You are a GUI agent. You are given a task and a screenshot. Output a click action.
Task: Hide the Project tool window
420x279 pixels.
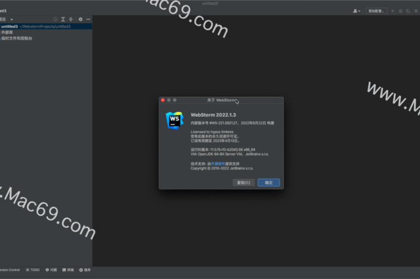click(89, 19)
